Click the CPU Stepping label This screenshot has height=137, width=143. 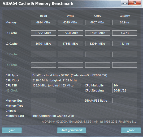coord(94,90)
